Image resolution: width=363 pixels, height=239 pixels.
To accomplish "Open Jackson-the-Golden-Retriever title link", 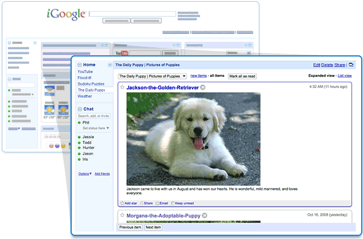I will [162, 88].
